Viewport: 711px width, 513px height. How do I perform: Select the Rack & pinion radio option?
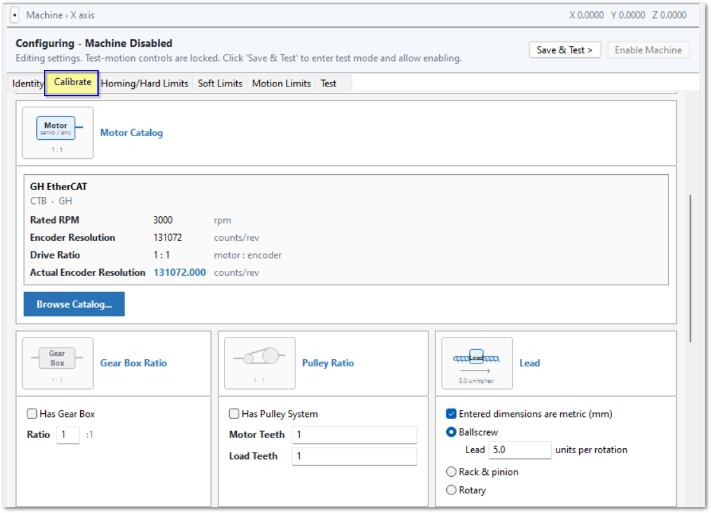click(x=451, y=472)
